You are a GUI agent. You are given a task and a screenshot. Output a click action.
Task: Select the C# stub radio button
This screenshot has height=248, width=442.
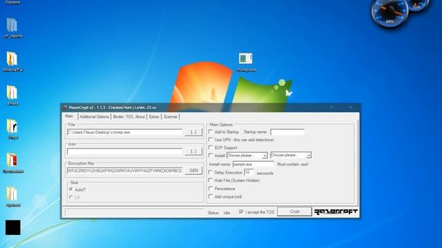click(71, 198)
